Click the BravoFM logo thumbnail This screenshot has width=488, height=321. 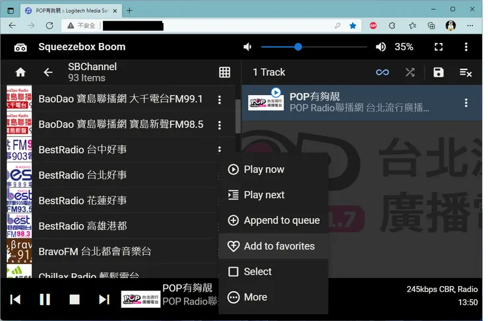[19, 251]
